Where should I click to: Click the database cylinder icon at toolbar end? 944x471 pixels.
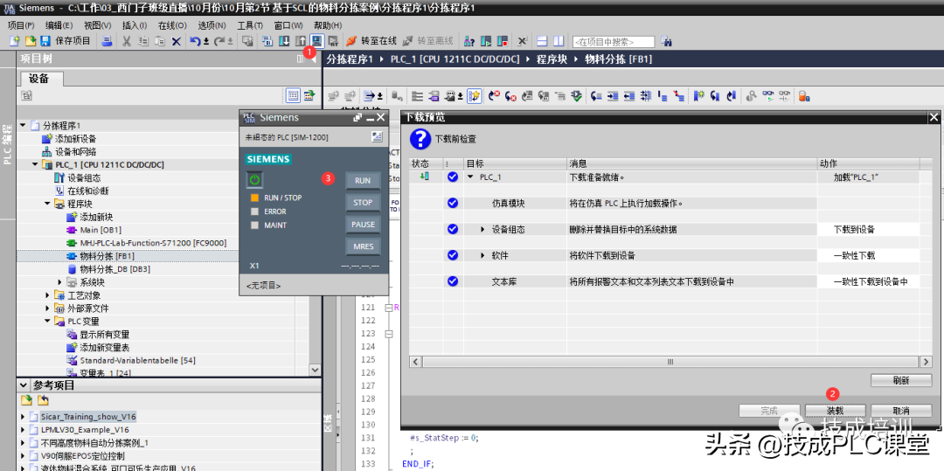(x=803, y=95)
